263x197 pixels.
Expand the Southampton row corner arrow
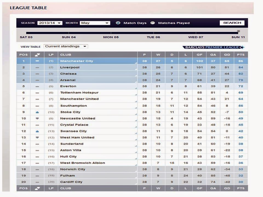(x=136, y=108)
